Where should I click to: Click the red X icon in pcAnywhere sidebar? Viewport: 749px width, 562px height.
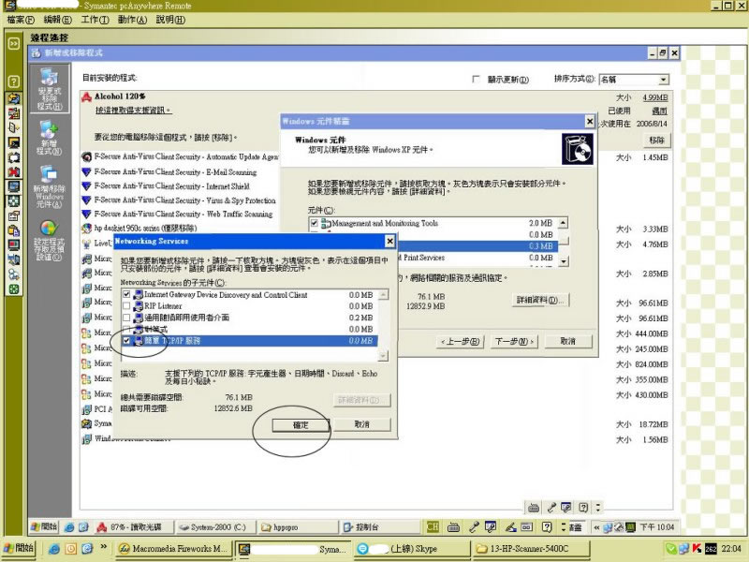(x=14, y=171)
